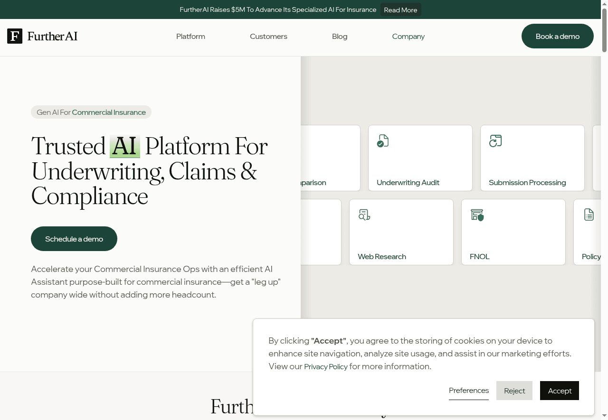Click the Submission Processing refresh icon

click(495, 141)
